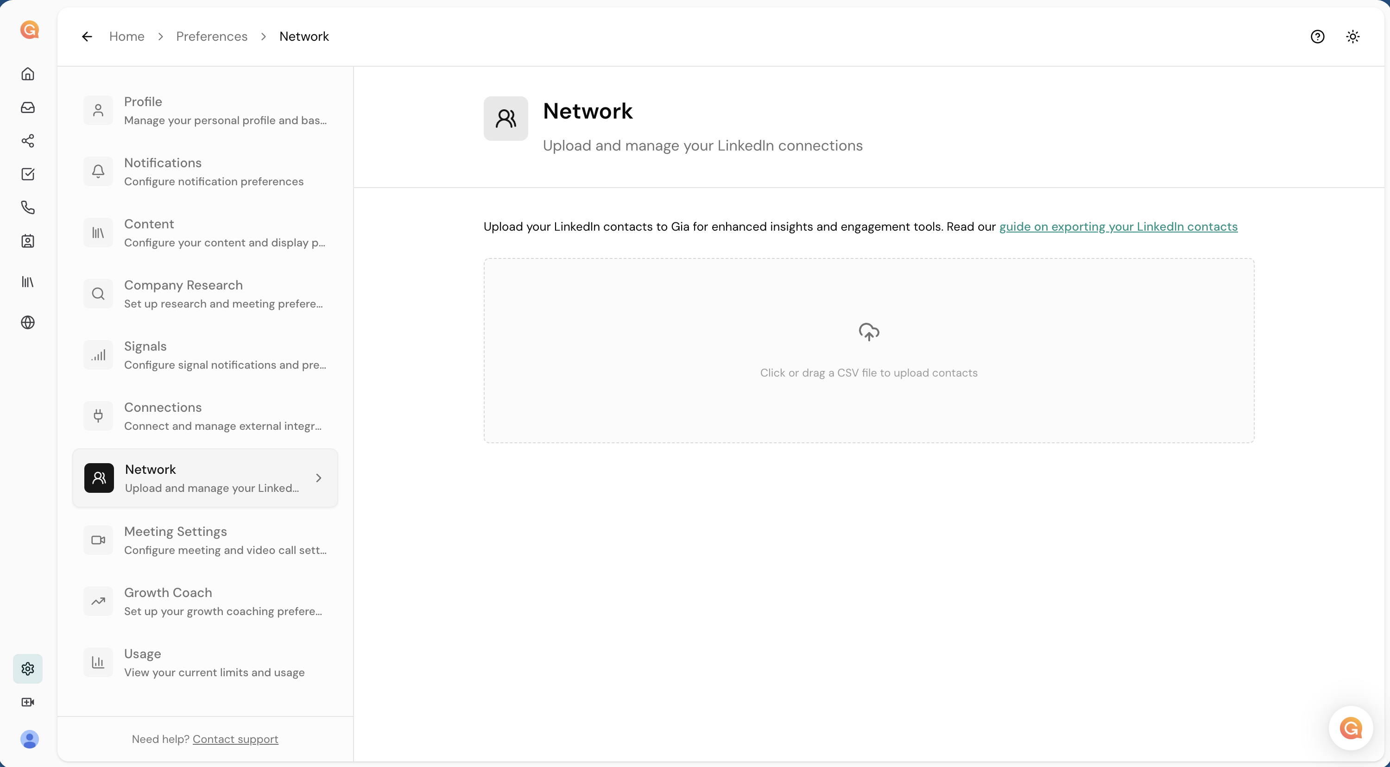This screenshot has height=767, width=1390.
Task: Select the Calls phone icon in sidebar
Action: coord(28,207)
